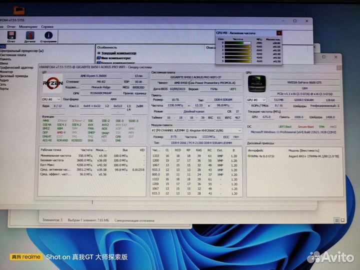The image size is (360, 270).
Task: Close the Сводка системы summary window
Action: [338, 67]
